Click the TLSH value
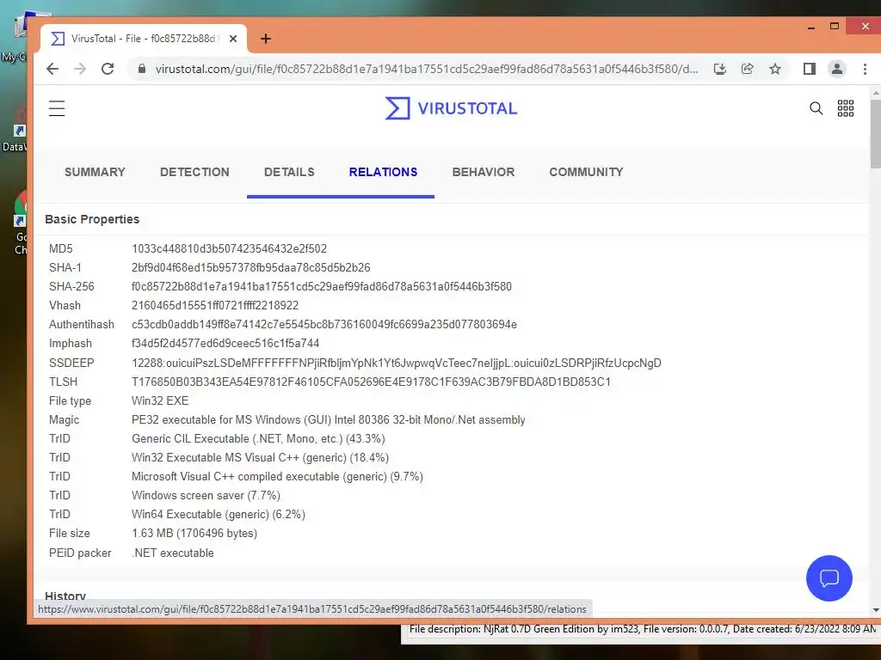 [371, 382]
